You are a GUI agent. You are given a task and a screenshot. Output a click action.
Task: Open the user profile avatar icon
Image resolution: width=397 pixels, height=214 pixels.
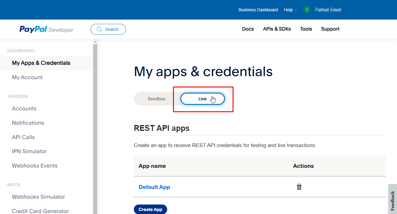tap(307, 10)
